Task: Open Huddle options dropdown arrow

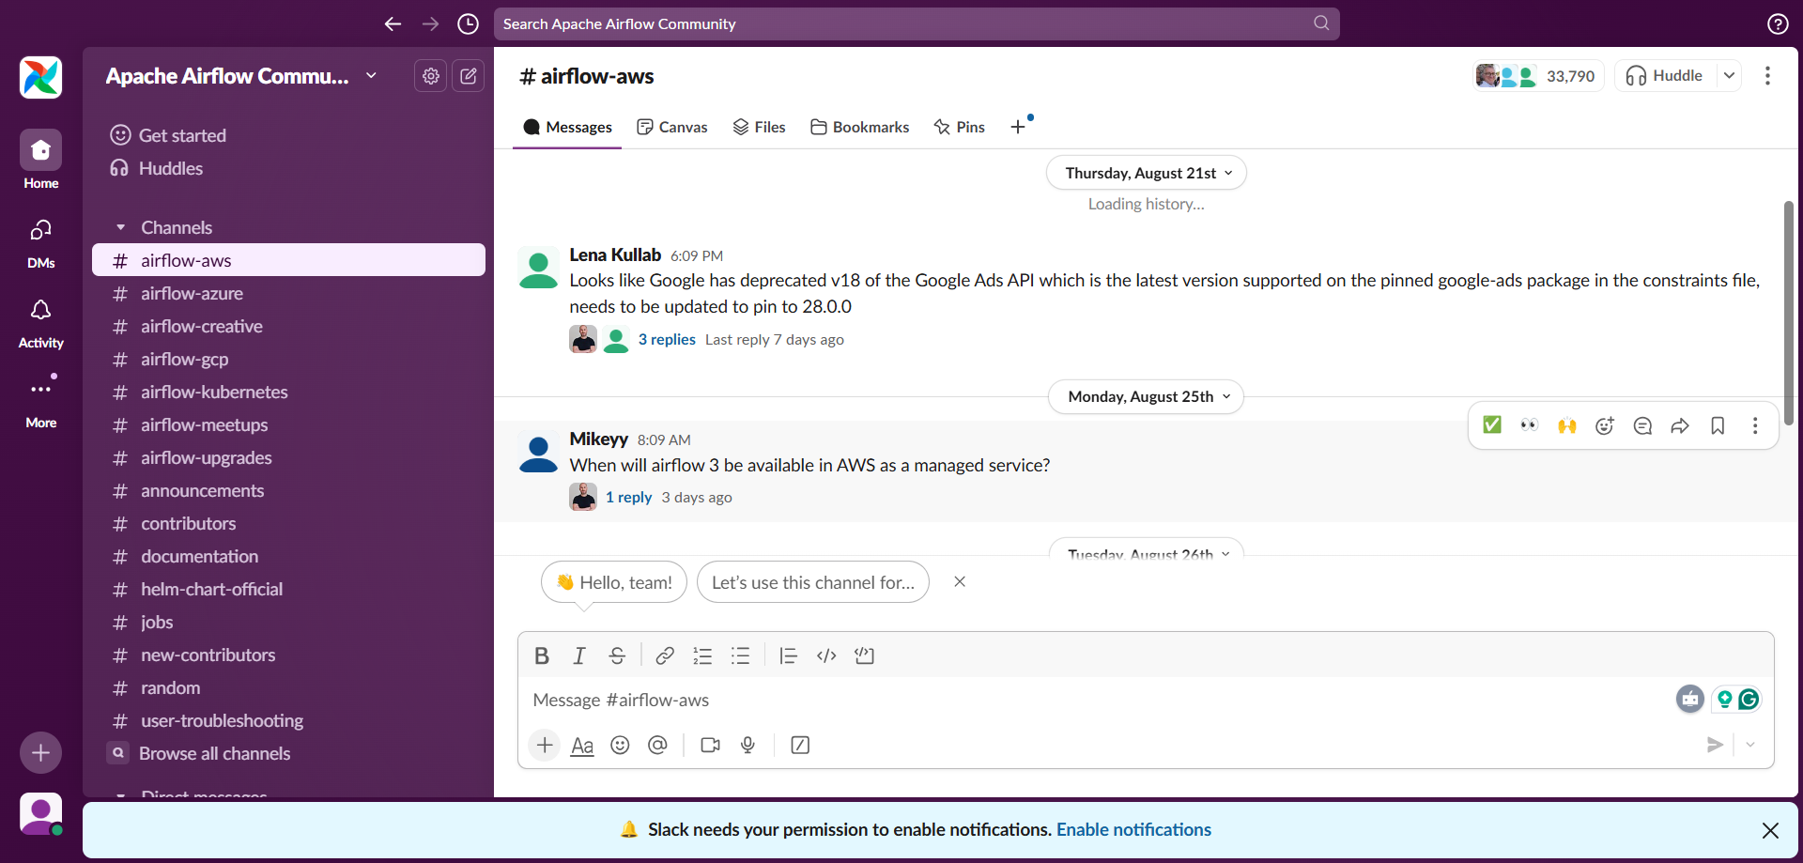Action: click(x=1729, y=75)
